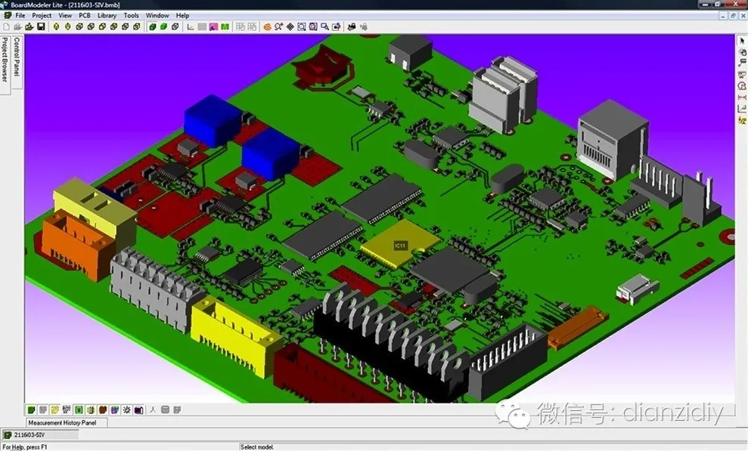
Task: Open the Project menu
Action: (42, 15)
